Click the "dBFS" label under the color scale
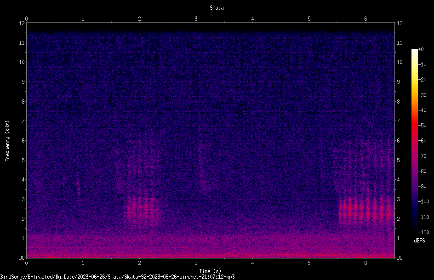This screenshot has height=280, width=434. tap(419, 241)
